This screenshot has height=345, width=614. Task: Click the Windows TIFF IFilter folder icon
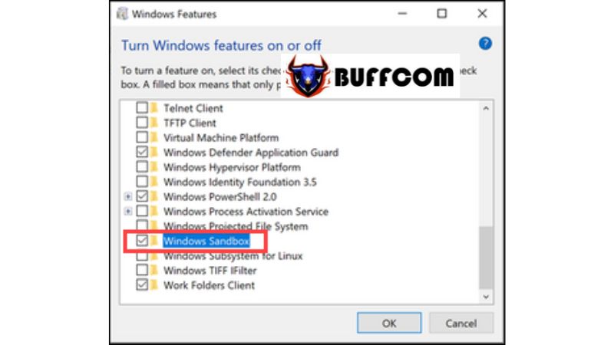pyautogui.click(x=154, y=271)
